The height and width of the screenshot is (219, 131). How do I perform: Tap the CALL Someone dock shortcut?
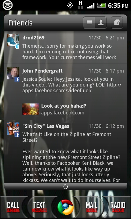[x=13, y=207]
